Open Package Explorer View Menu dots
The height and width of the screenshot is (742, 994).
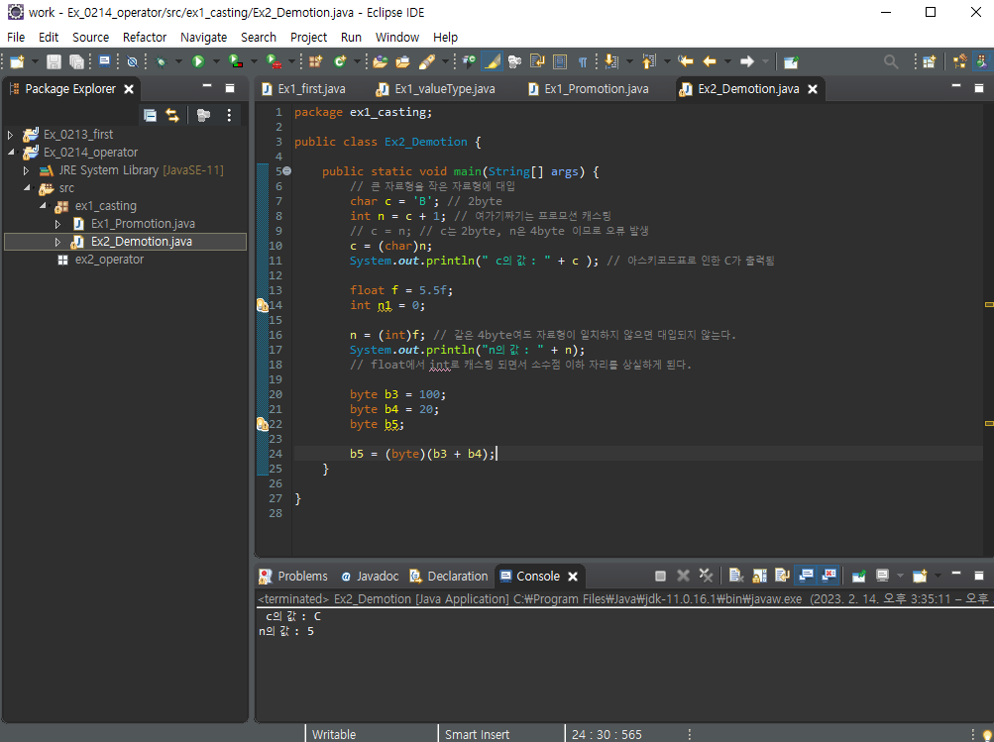pyautogui.click(x=229, y=115)
